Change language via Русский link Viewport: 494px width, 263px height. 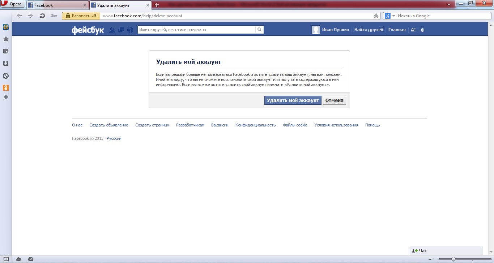(x=114, y=138)
